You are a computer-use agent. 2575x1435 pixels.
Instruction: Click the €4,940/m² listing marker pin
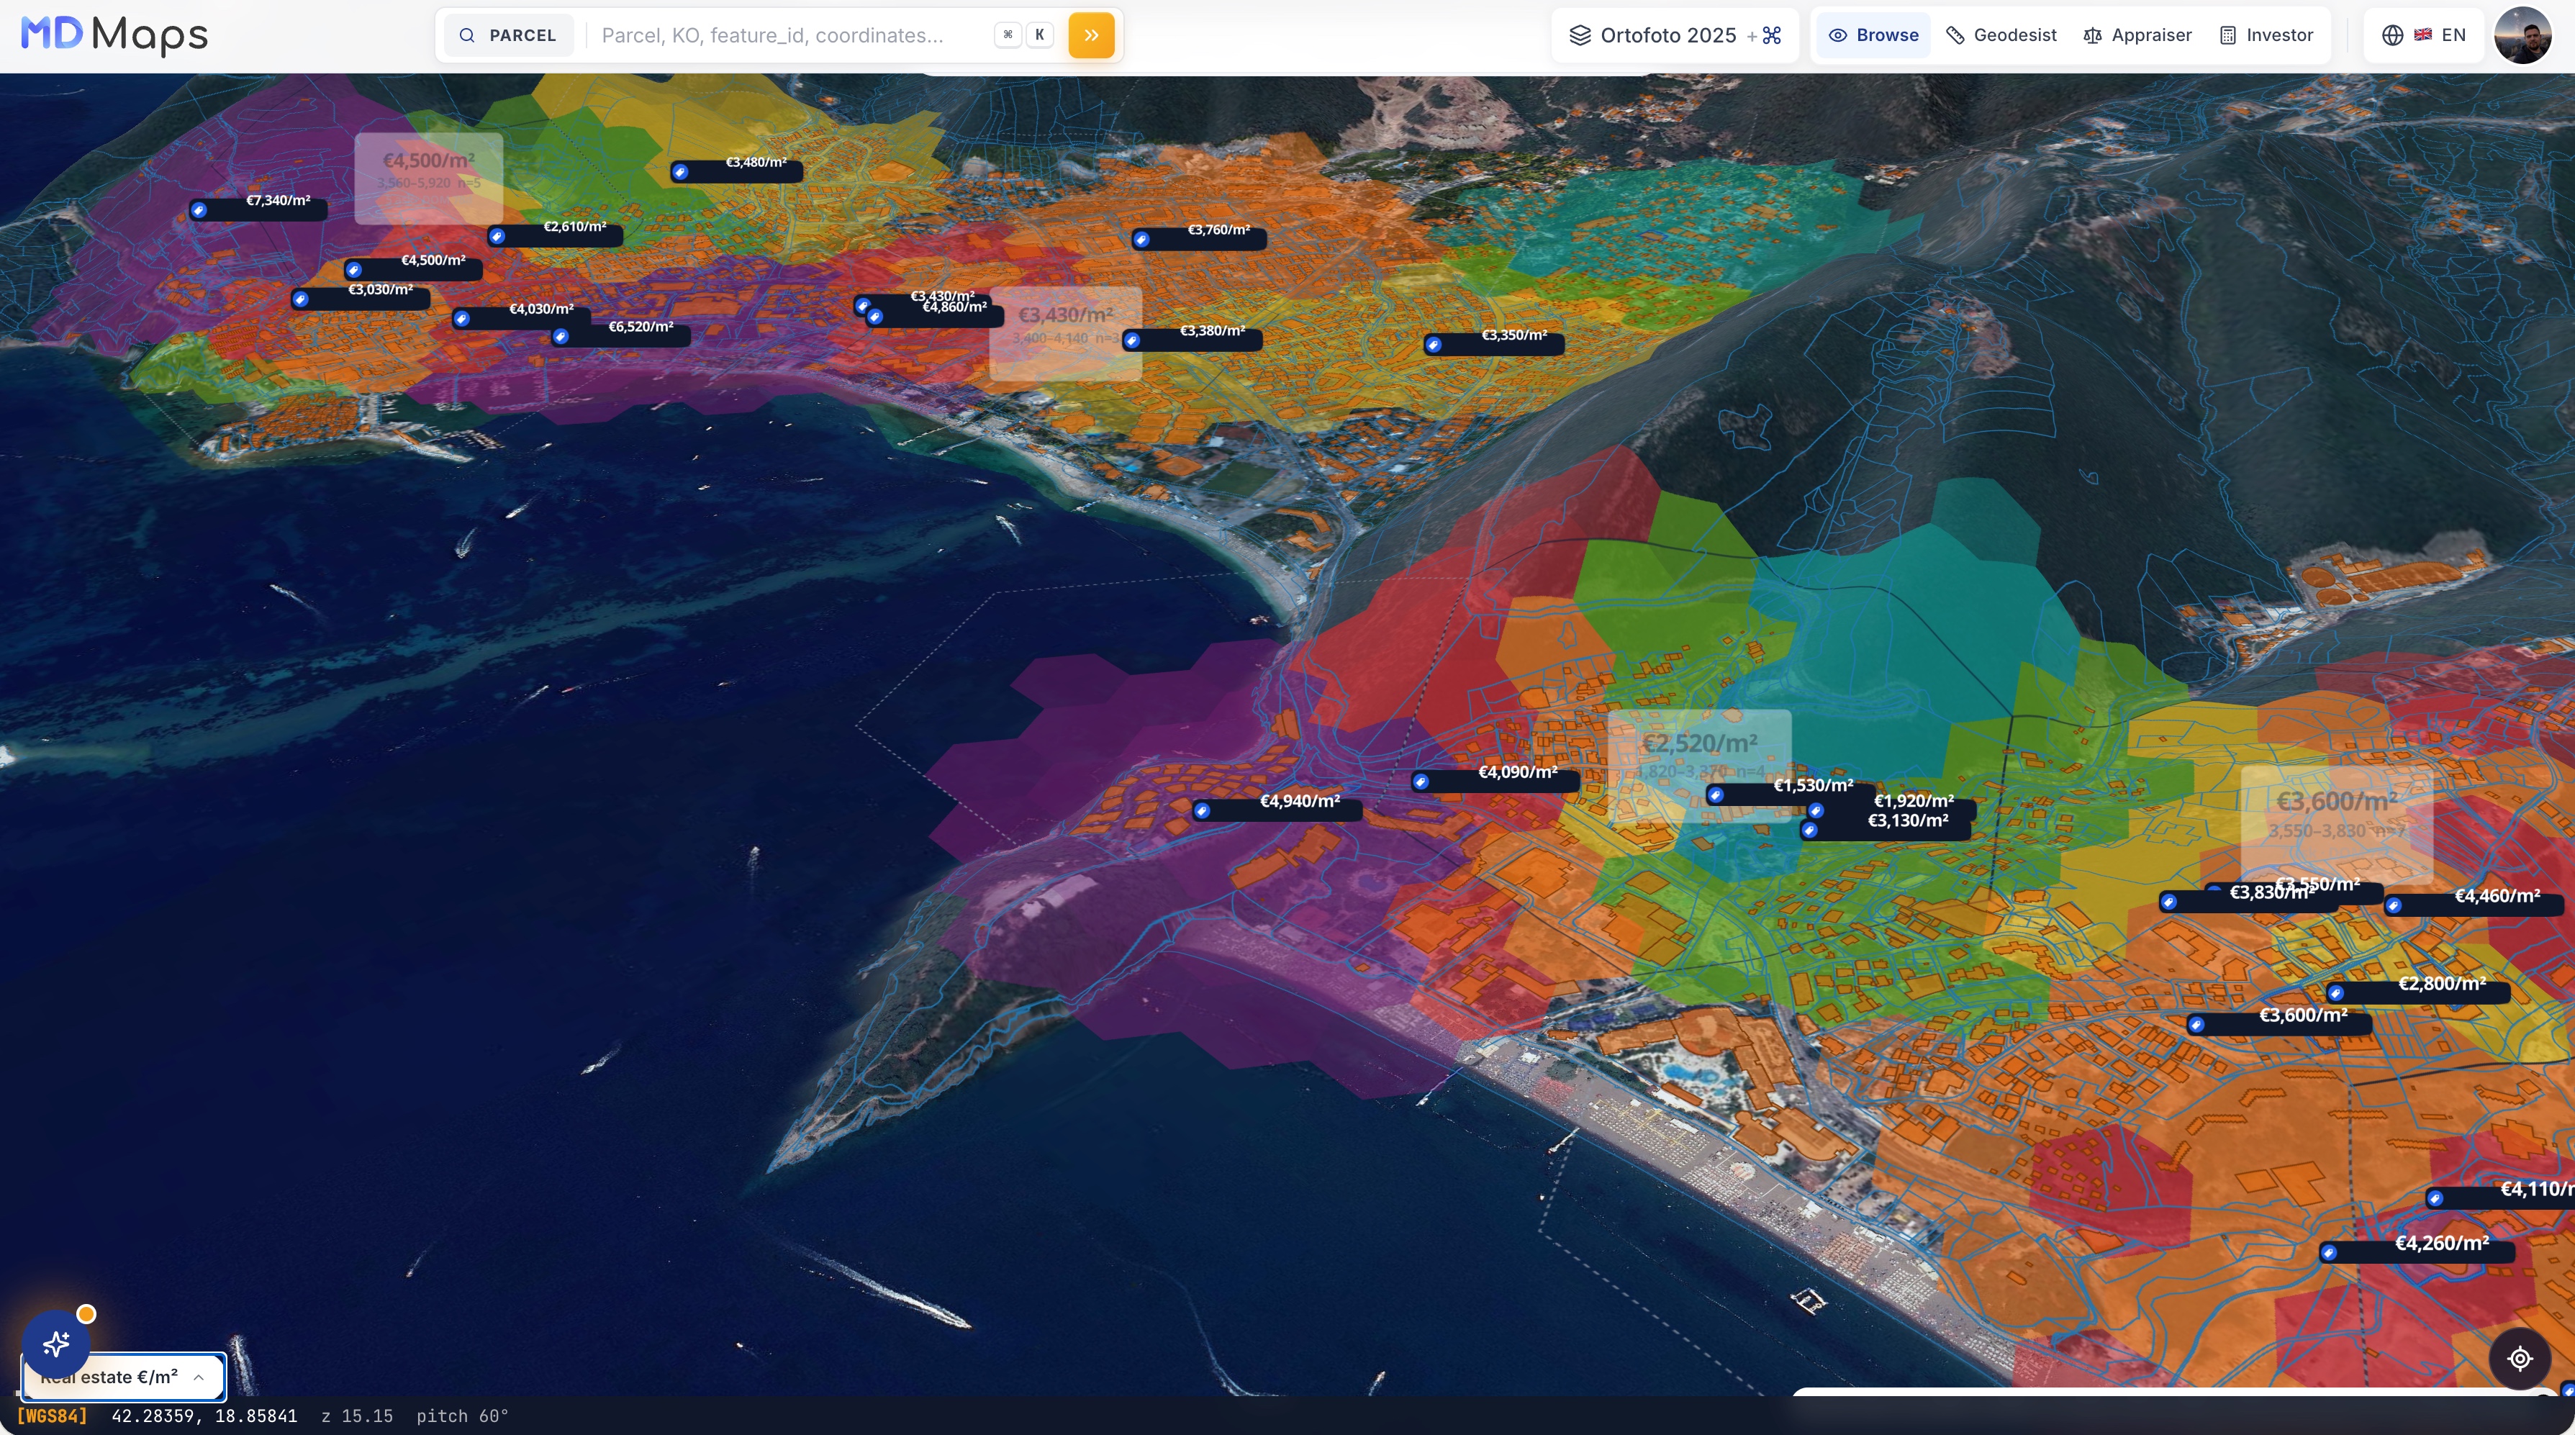click(1203, 810)
